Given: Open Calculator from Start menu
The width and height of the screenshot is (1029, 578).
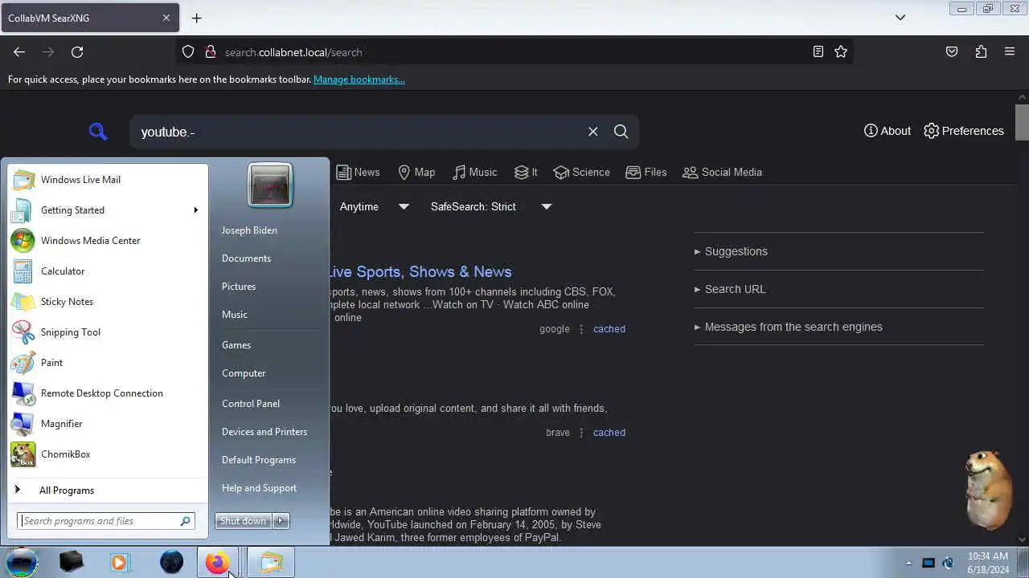Looking at the screenshot, I should tap(108, 271).
